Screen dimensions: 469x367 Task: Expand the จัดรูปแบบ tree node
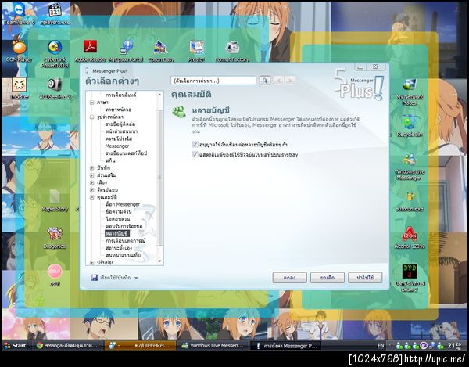point(91,190)
